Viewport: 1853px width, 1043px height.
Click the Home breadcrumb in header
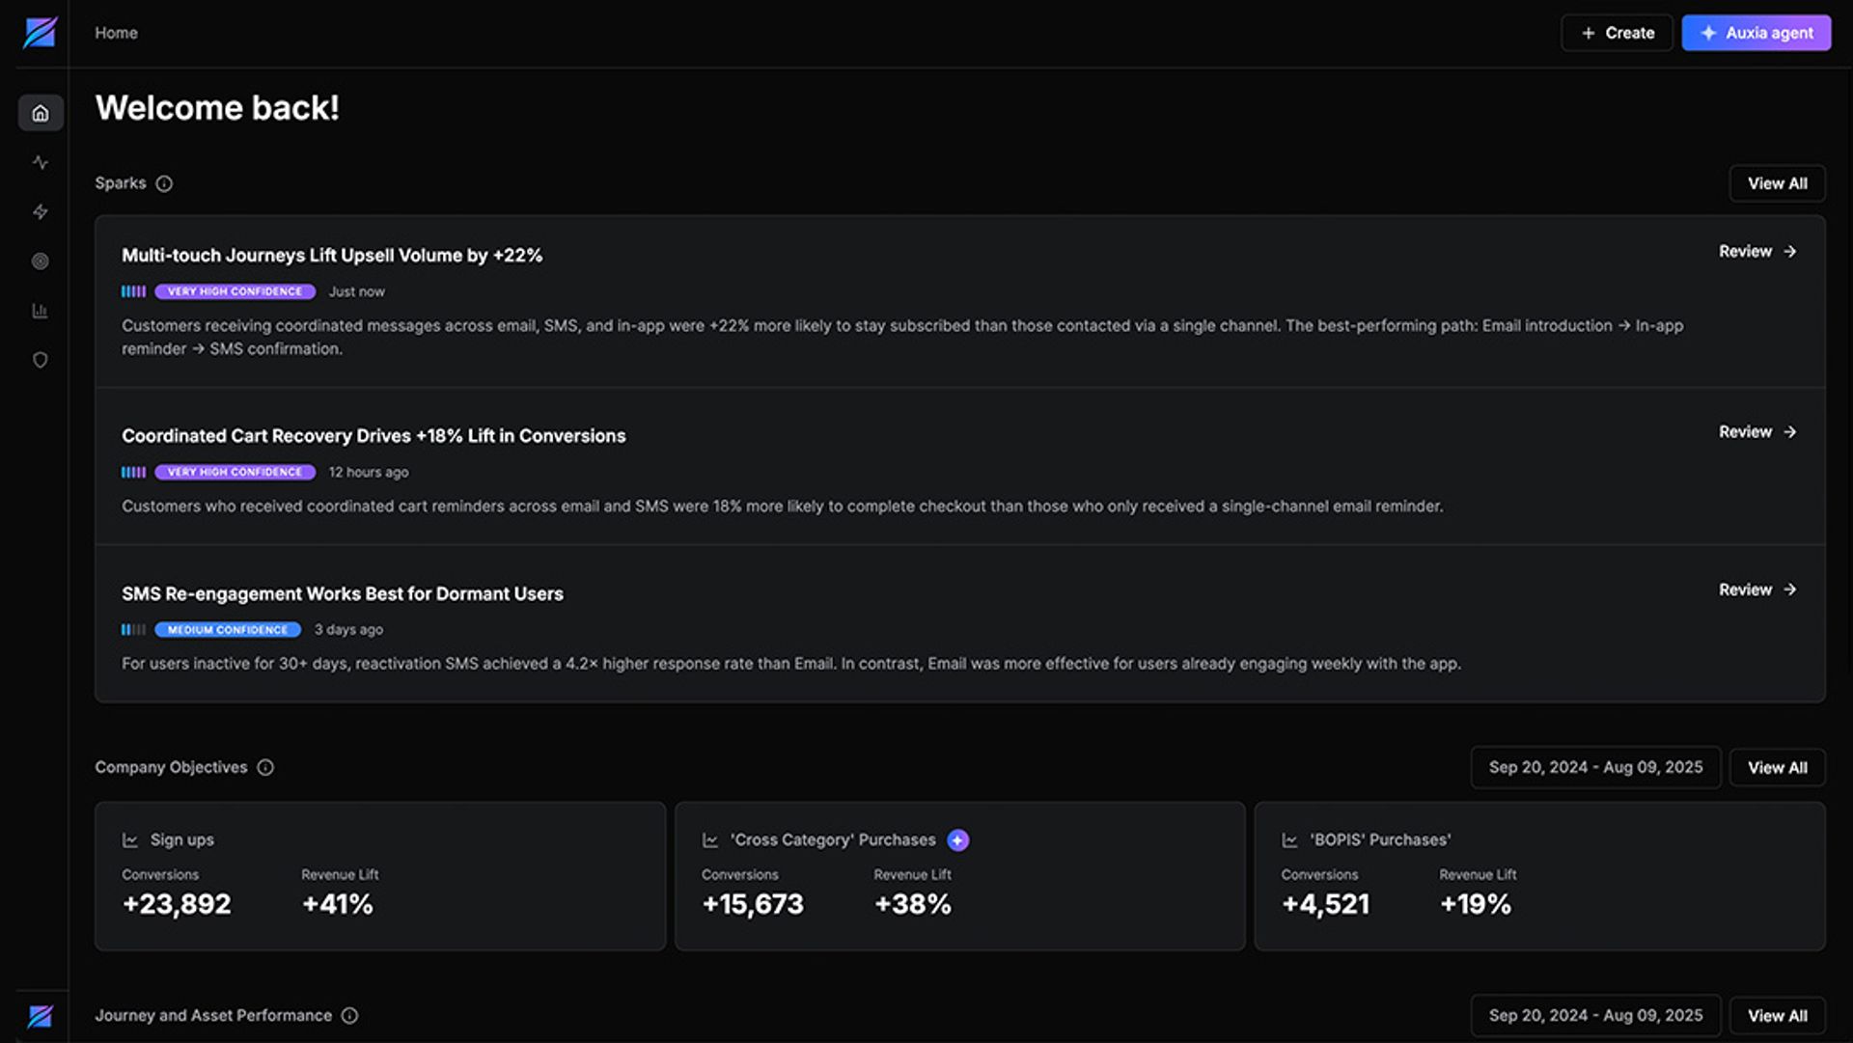pos(116,33)
